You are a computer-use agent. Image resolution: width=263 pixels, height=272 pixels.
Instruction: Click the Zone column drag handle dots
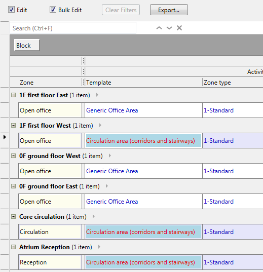coord(84,82)
